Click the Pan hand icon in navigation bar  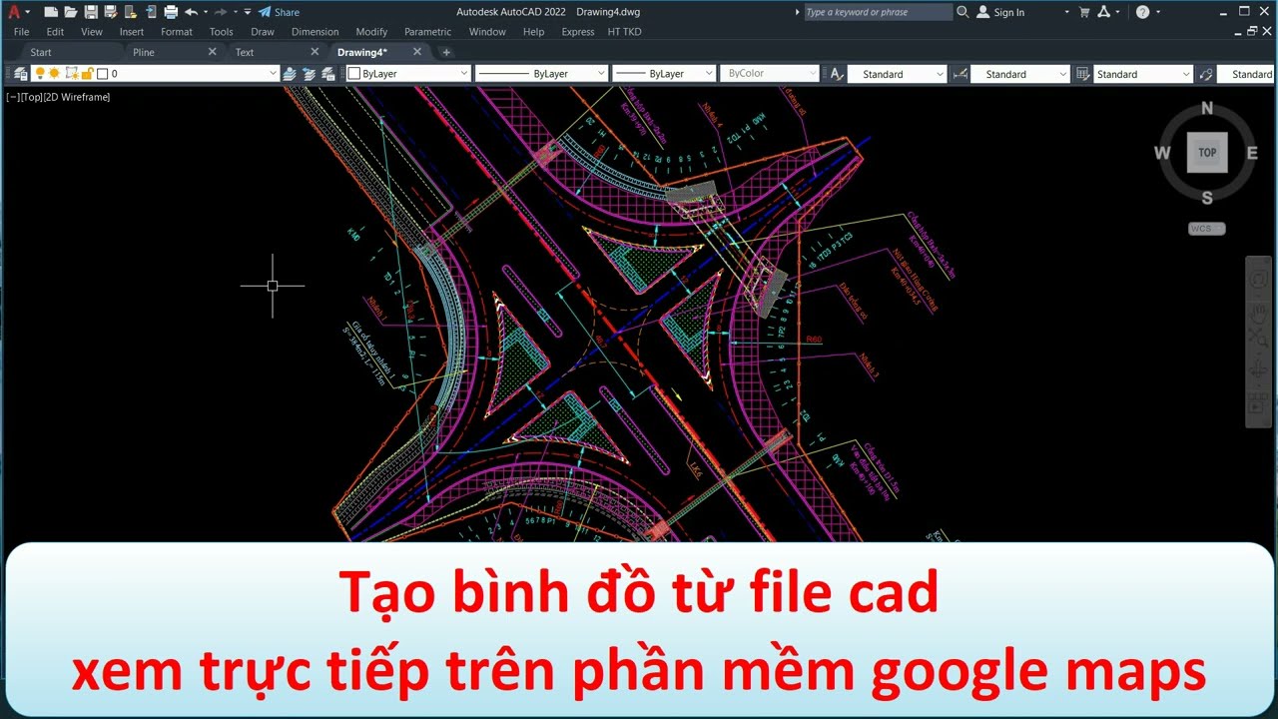1260,312
